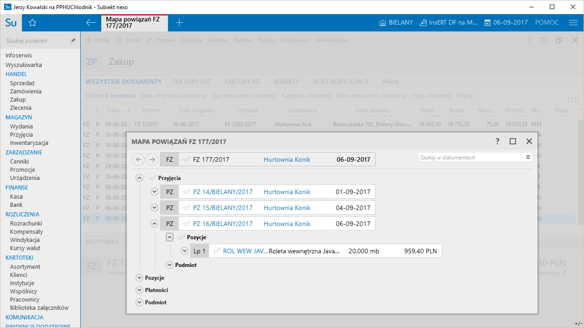Click help icon in Zakup toolbar
The image size is (584, 328).
click(x=529, y=40)
